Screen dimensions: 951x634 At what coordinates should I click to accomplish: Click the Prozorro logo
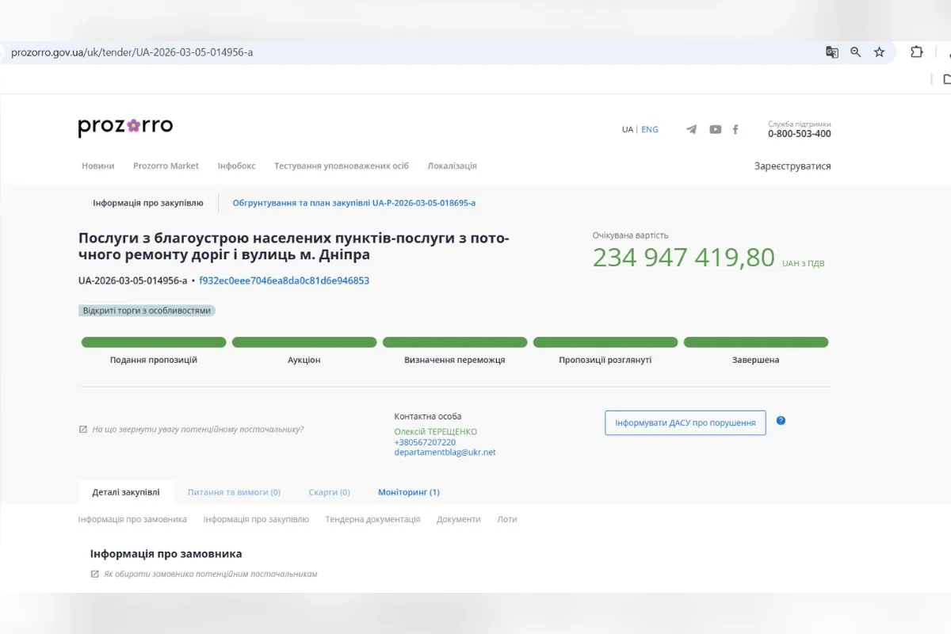tap(124, 125)
